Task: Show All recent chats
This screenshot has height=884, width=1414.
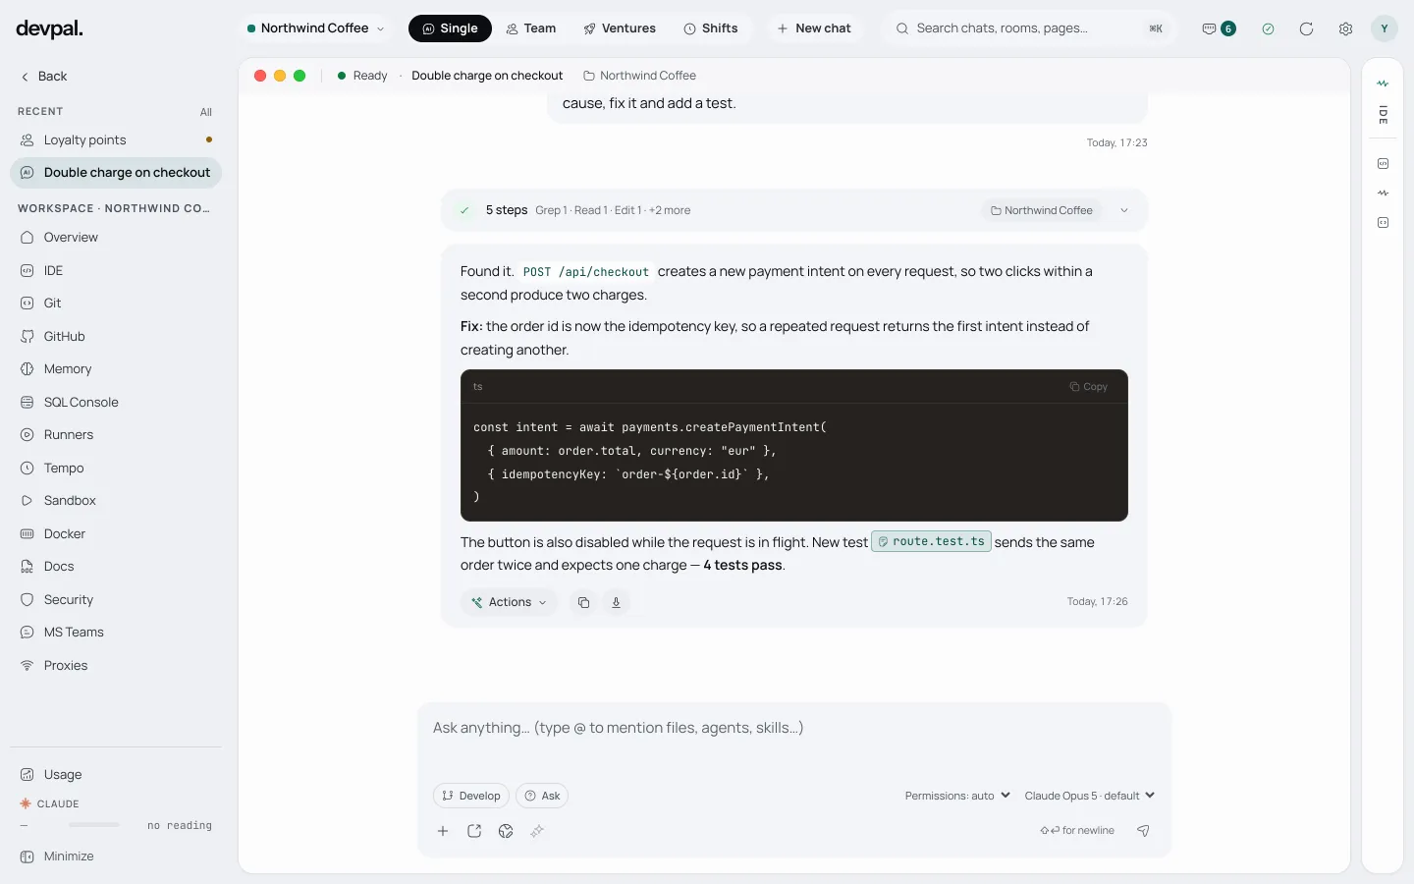Action: coord(206,112)
